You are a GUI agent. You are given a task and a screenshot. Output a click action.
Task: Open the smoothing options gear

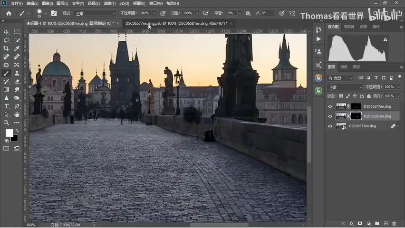(248, 13)
